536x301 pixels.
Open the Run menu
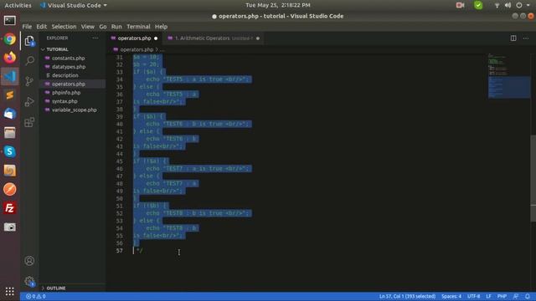116,27
